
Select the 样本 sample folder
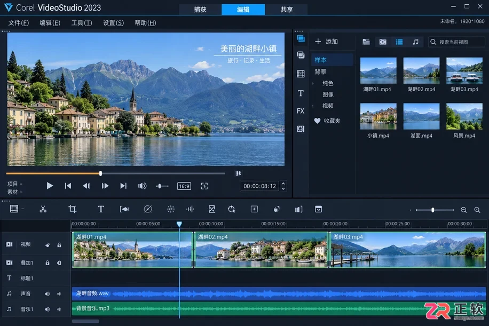coord(332,60)
